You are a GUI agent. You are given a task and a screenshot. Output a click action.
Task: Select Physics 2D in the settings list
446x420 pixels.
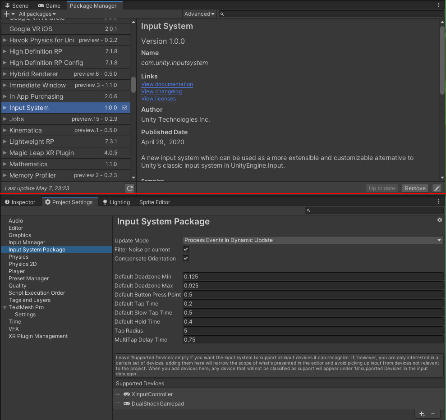[23, 264]
